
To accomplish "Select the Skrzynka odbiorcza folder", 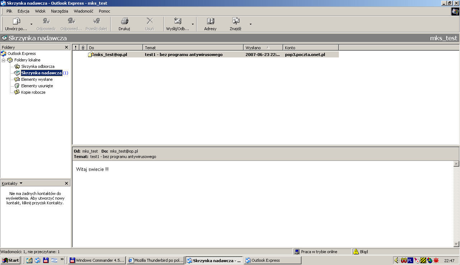I will pyautogui.click(x=38, y=66).
